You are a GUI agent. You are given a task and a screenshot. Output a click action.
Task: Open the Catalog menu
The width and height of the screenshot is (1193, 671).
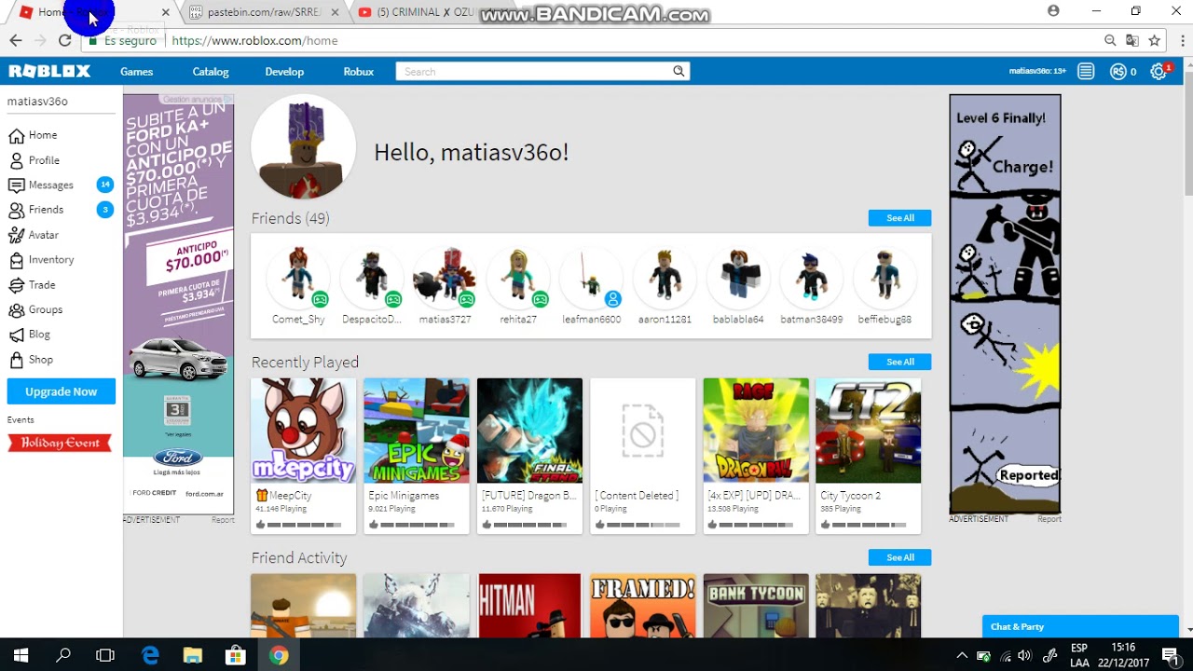(x=211, y=72)
